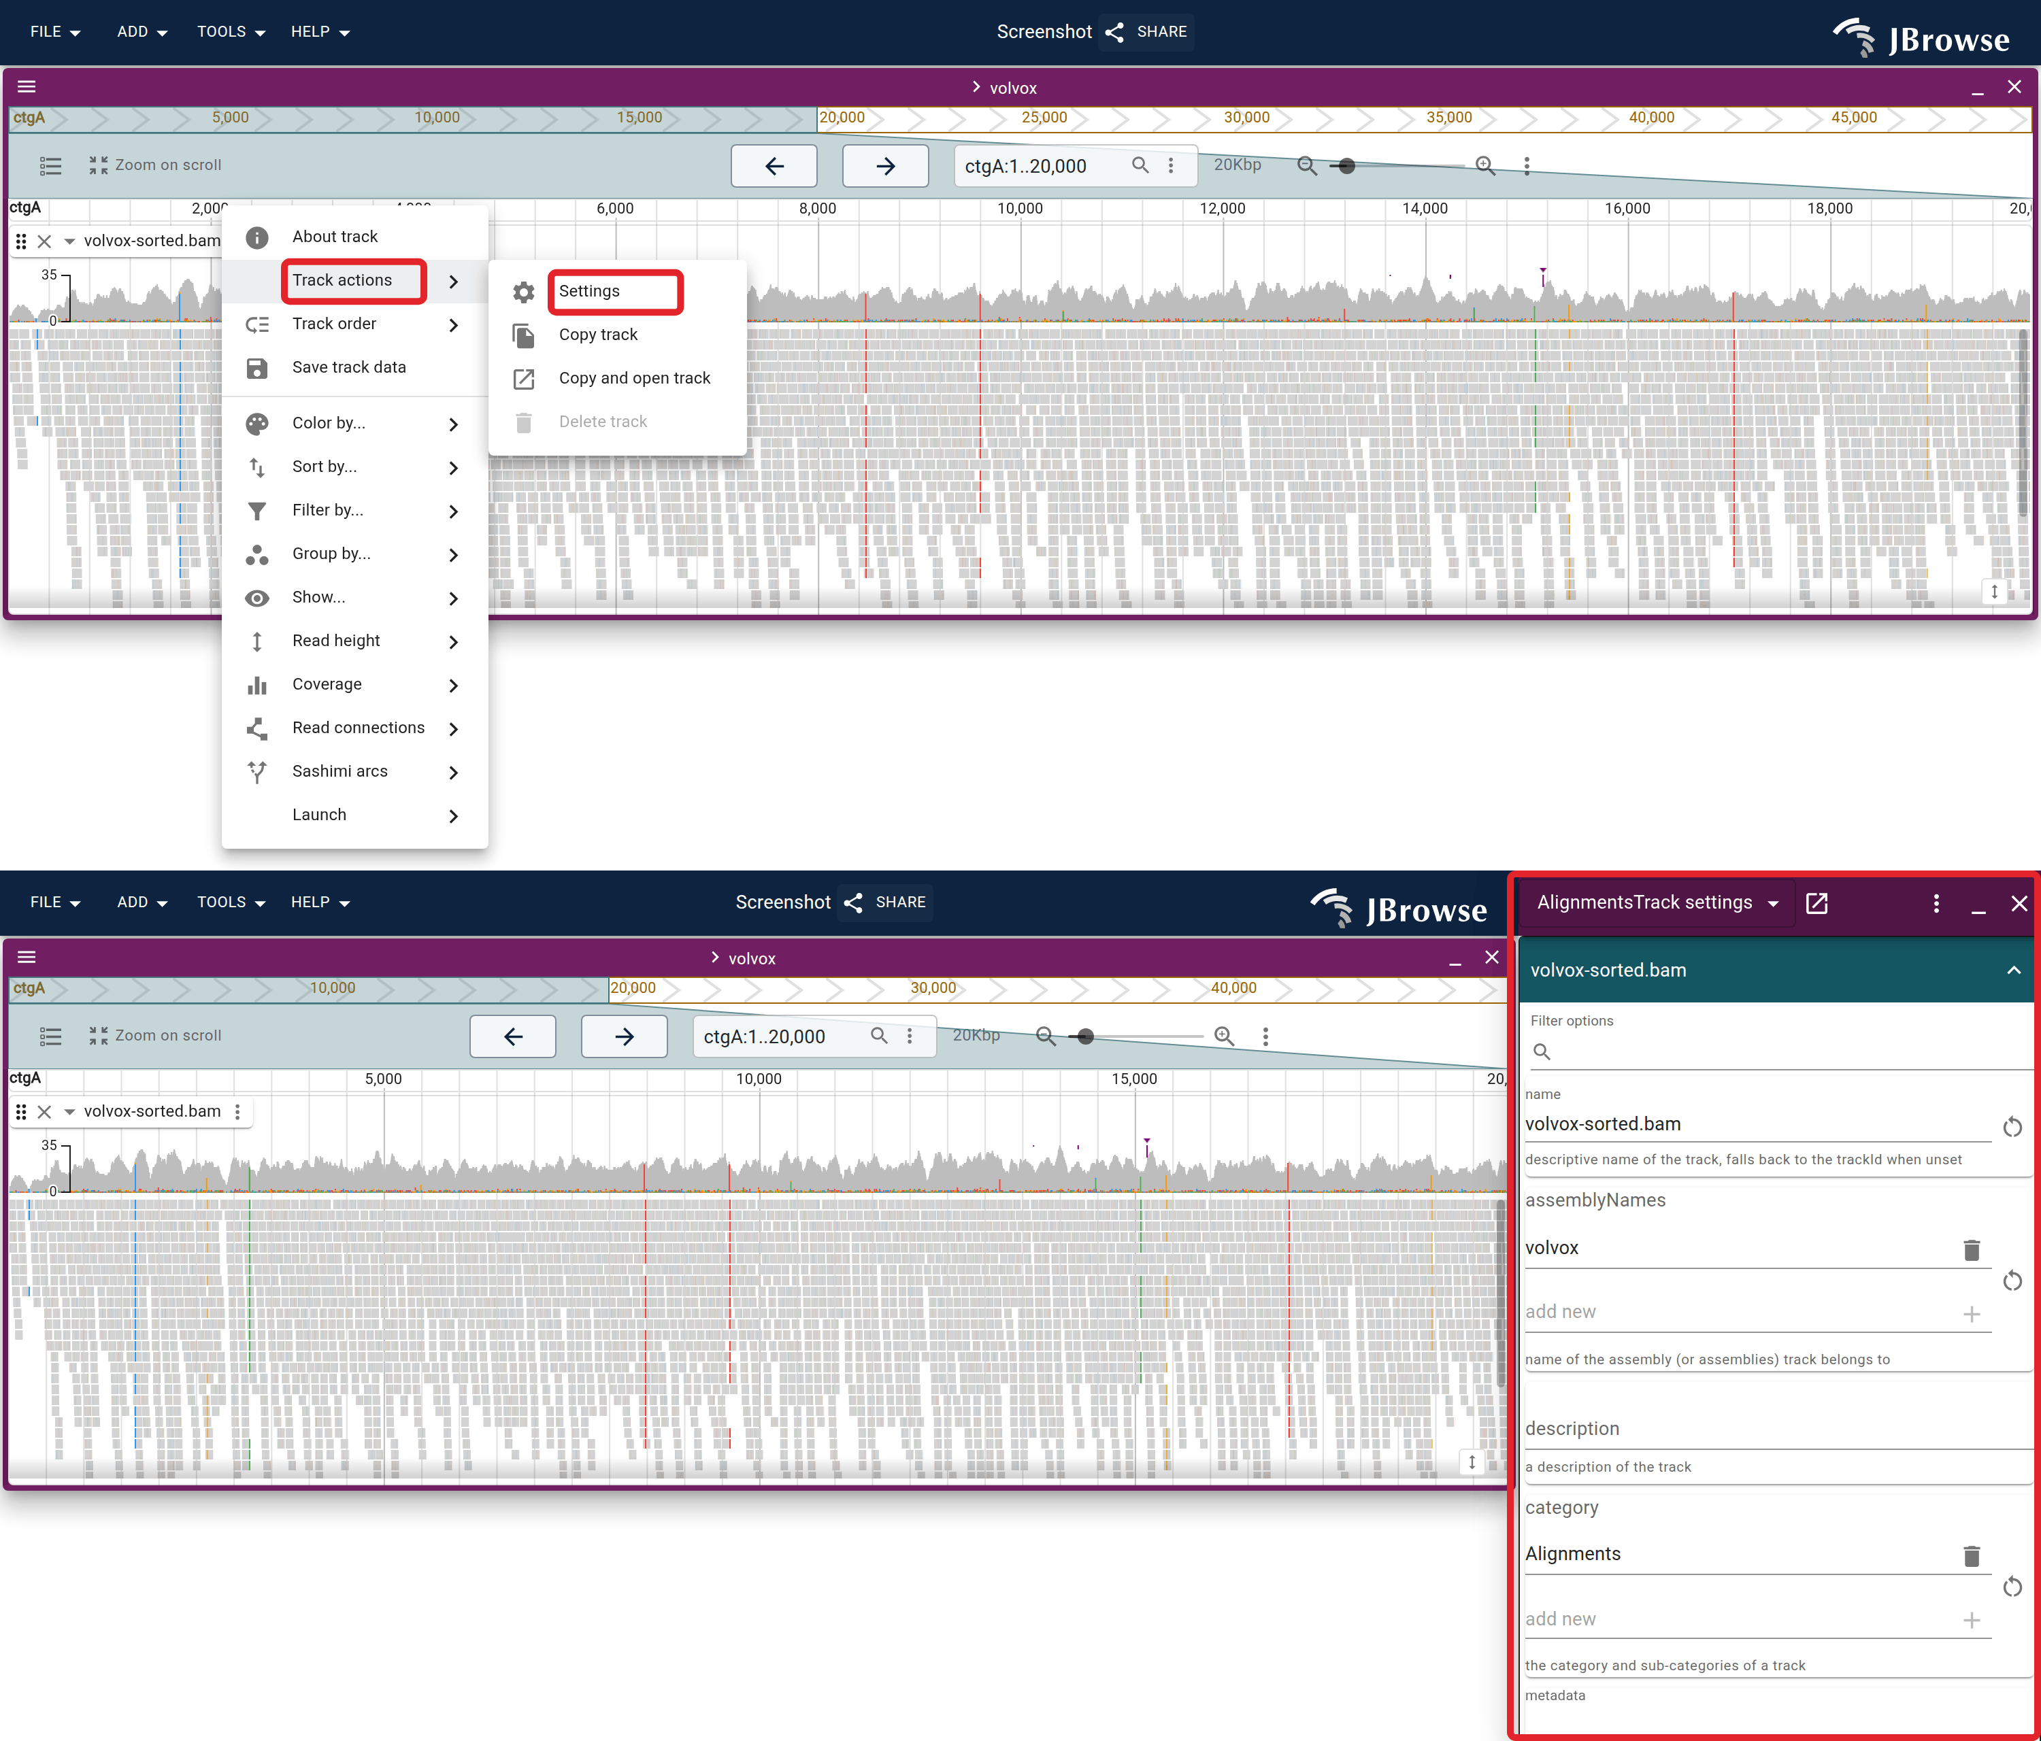The width and height of the screenshot is (2041, 1741).
Task: Select Save track data menu item
Action: click(354, 367)
